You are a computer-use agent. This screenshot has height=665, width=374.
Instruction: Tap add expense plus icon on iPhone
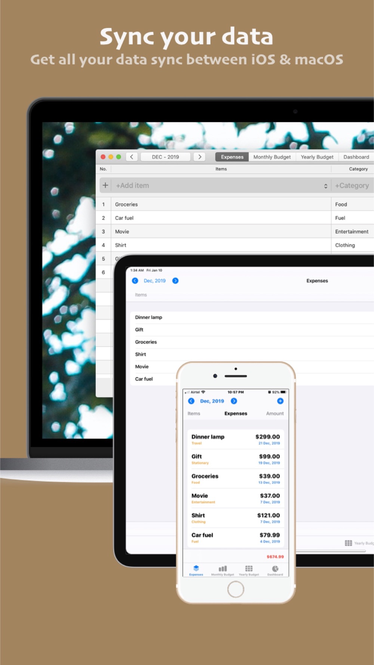(x=280, y=401)
